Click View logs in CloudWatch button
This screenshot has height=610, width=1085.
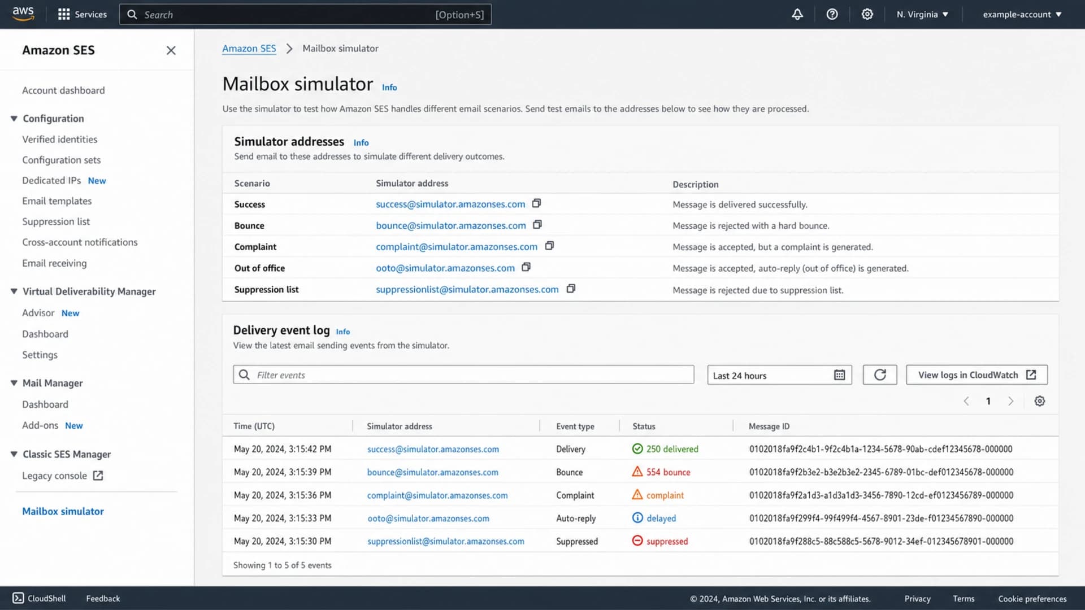[976, 375]
